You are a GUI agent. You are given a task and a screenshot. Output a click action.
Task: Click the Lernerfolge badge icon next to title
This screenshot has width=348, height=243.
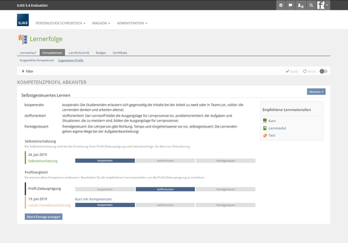(23, 39)
